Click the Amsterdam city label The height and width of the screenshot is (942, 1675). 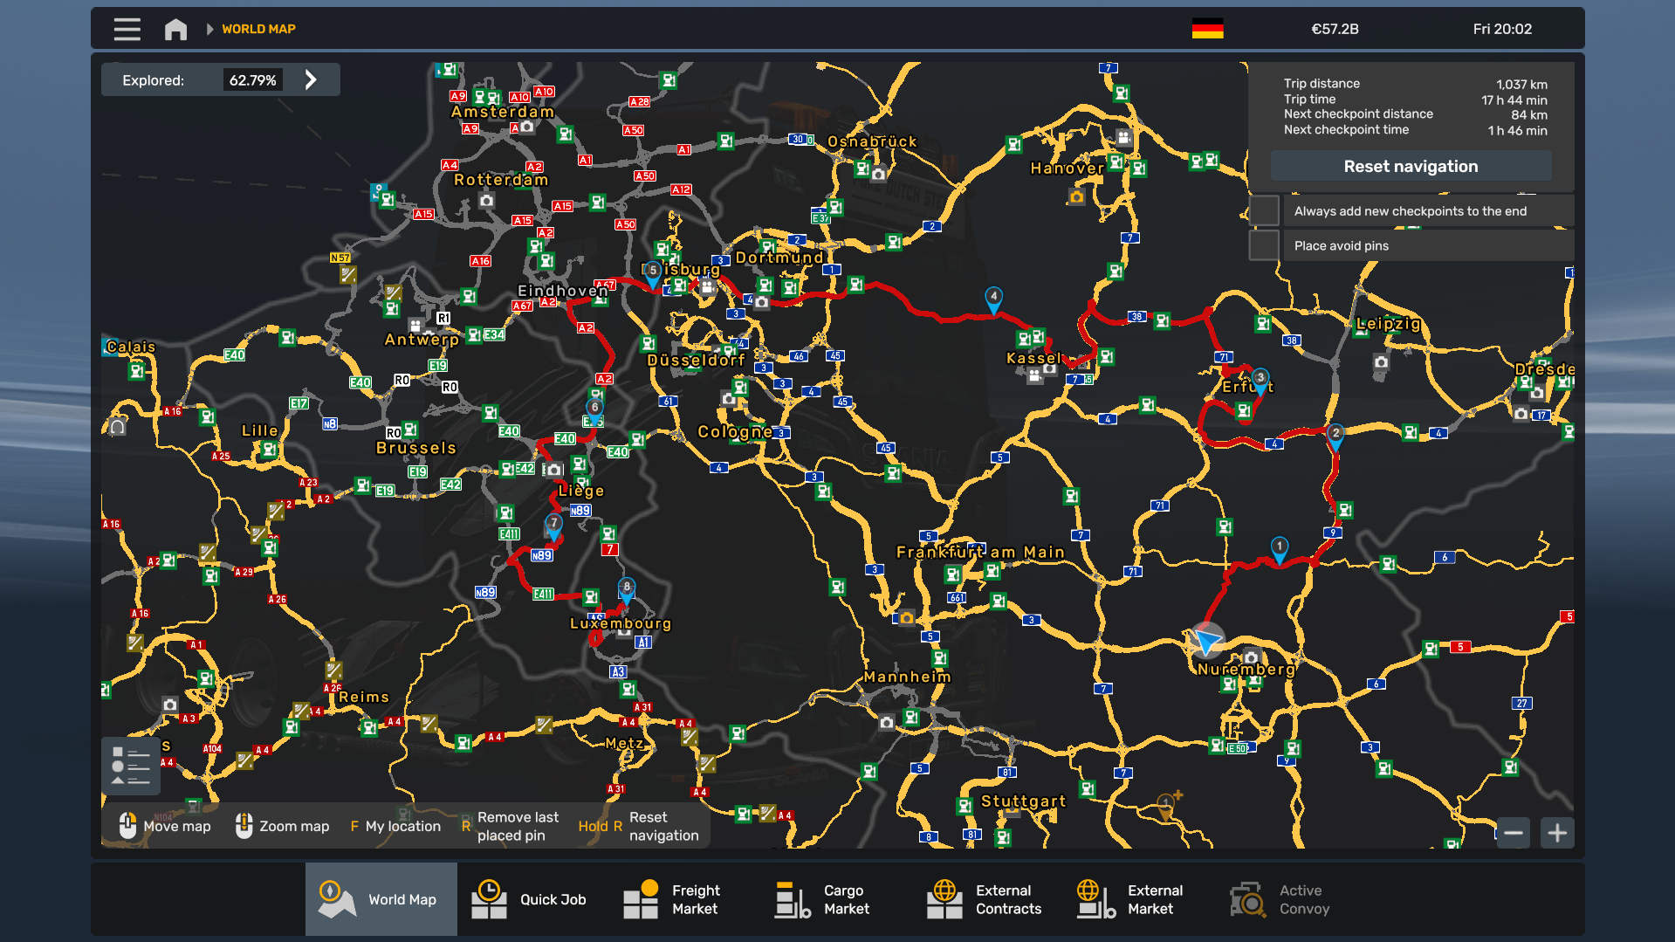click(503, 112)
